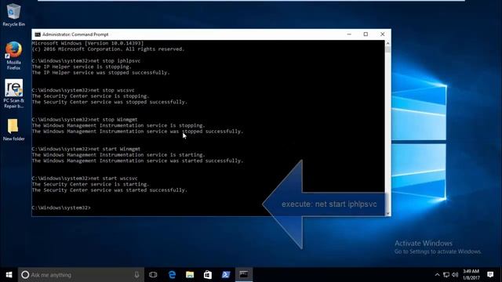Open the Action Center notifications icon
502x282 pixels.
tap(490, 275)
